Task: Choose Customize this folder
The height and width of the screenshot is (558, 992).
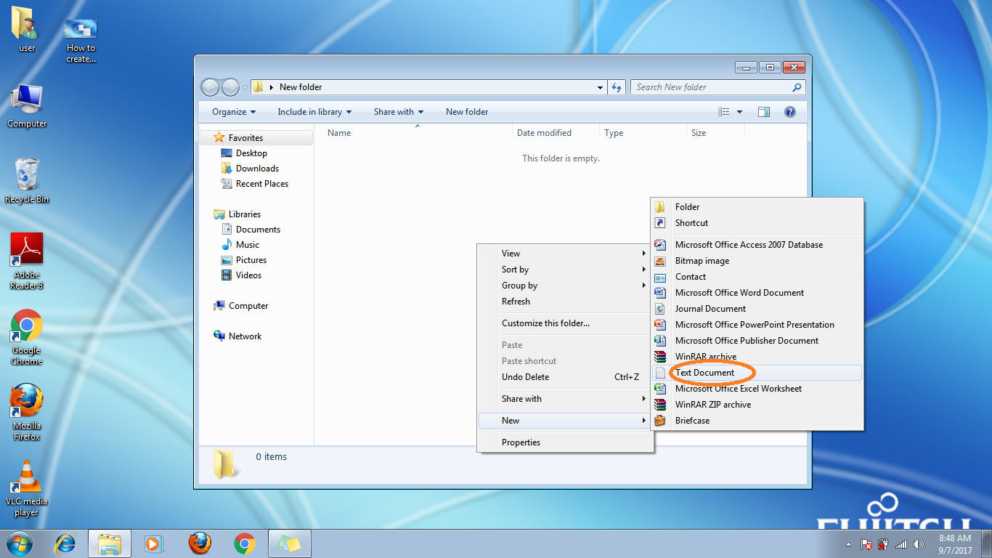Action: point(565,323)
